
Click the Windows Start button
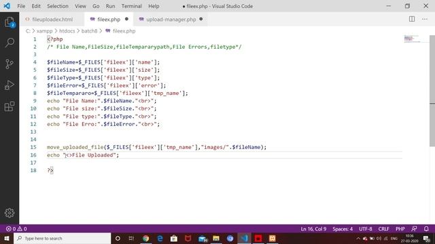coord(7,238)
